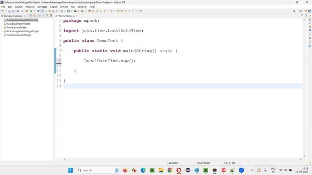Select the DemoTest.java editor tab
This screenshot has height=175, width=312.
pyautogui.click(x=66, y=16)
